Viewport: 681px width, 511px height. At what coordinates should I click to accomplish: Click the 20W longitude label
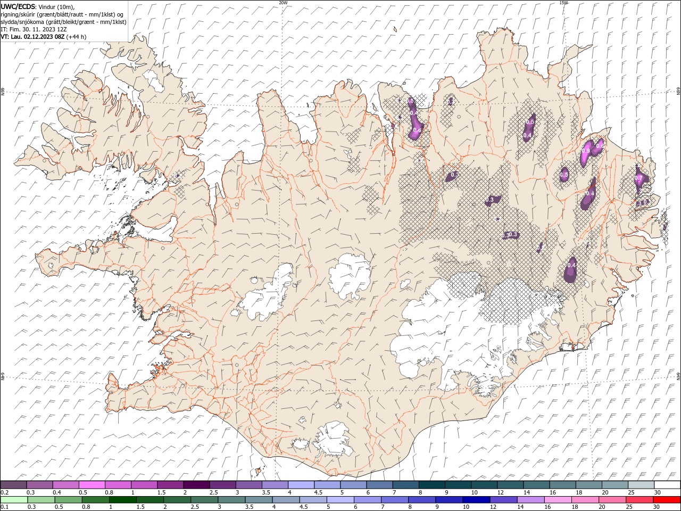(x=283, y=2)
